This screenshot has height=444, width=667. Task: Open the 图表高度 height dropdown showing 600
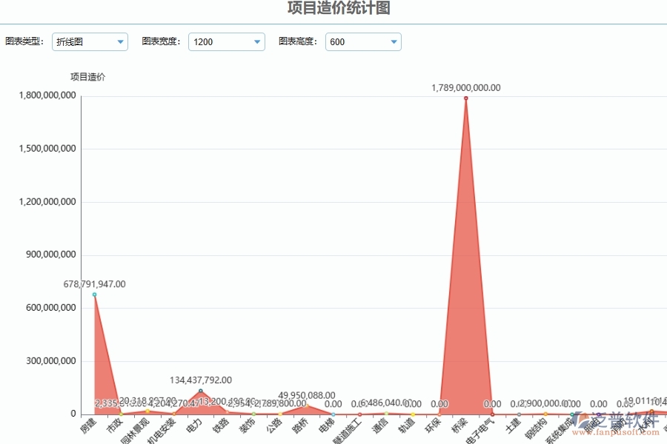click(x=362, y=41)
